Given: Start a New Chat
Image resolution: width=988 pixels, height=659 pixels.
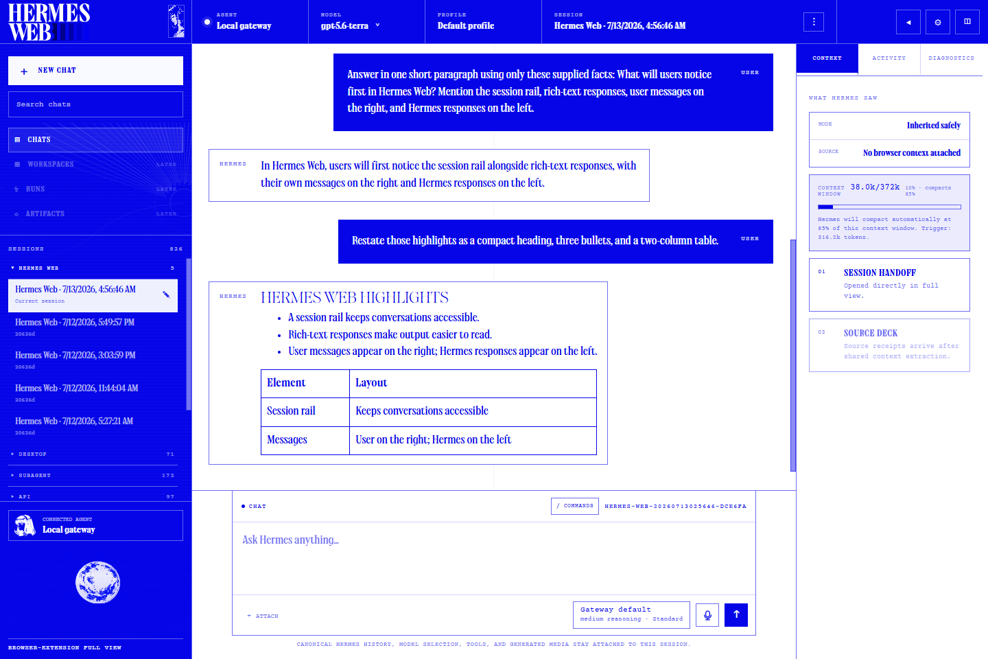Looking at the screenshot, I should tap(95, 71).
